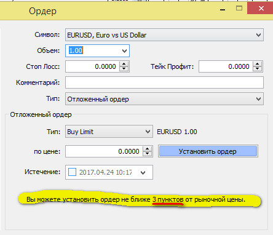
Task: Increase Тейк Профит with up arrow
Action: [x=258, y=64]
